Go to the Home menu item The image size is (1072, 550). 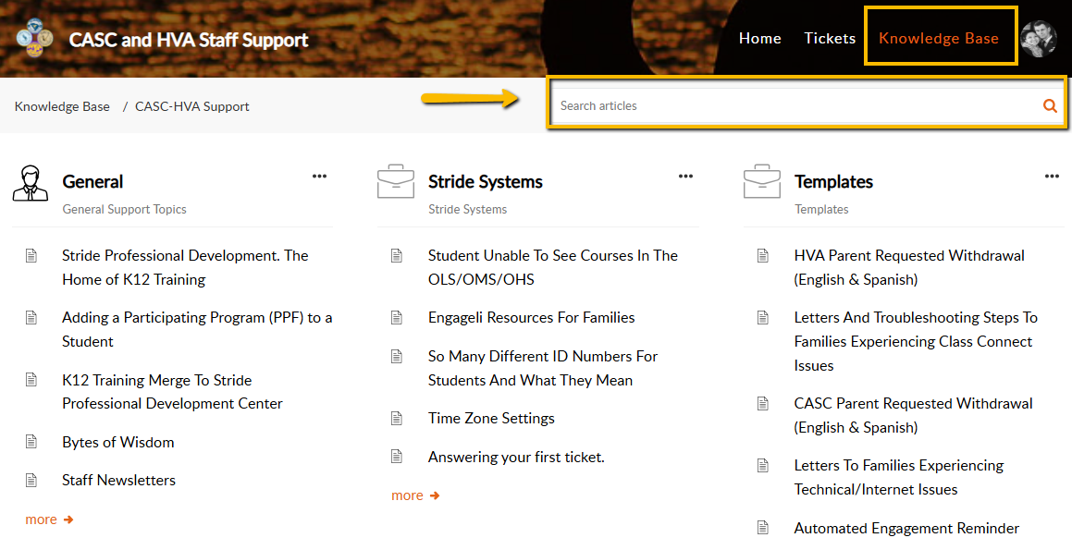pos(759,38)
